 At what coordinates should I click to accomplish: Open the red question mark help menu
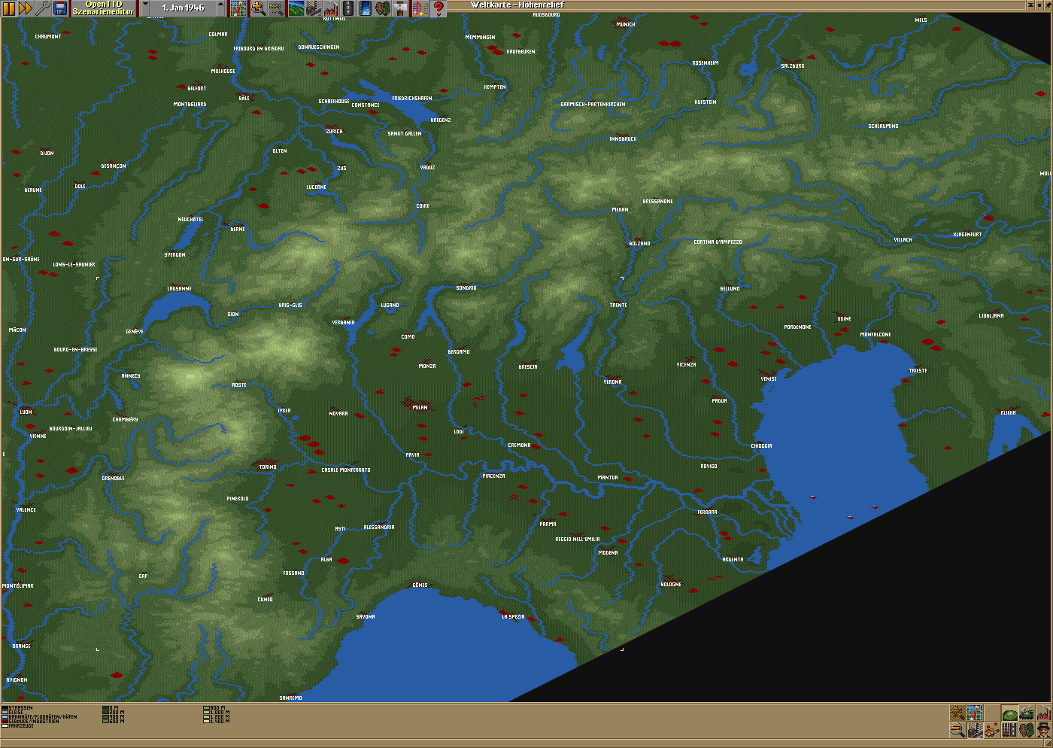tap(438, 8)
